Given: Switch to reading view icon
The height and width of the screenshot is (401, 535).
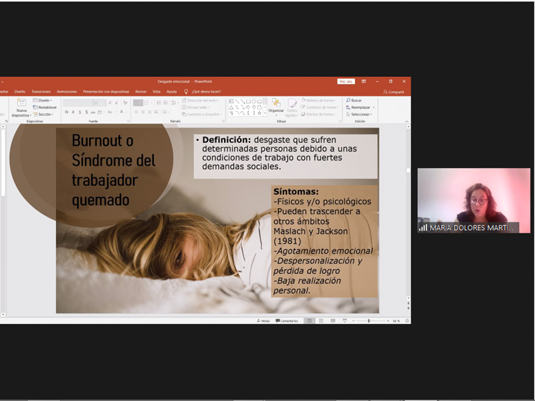Looking at the screenshot, I should coord(333,321).
